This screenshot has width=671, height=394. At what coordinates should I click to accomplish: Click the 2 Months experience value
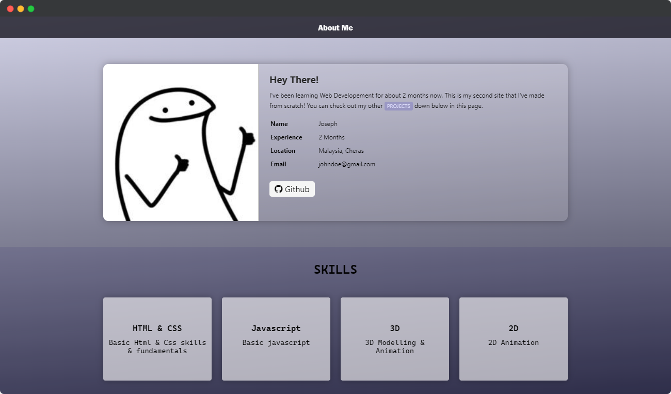click(x=331, y=137)
